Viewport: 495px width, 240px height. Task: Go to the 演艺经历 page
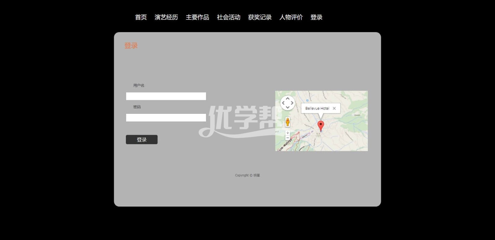[166, 17]
